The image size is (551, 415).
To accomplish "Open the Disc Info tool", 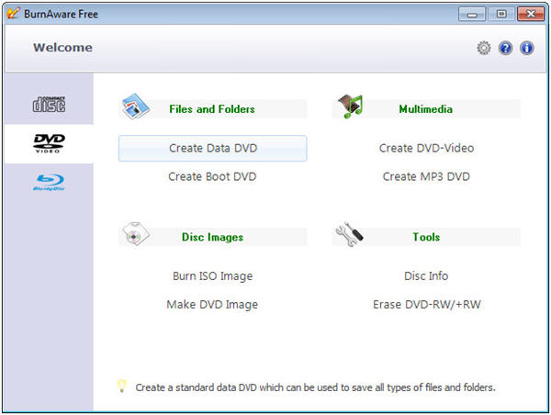I will click(426, 275).
